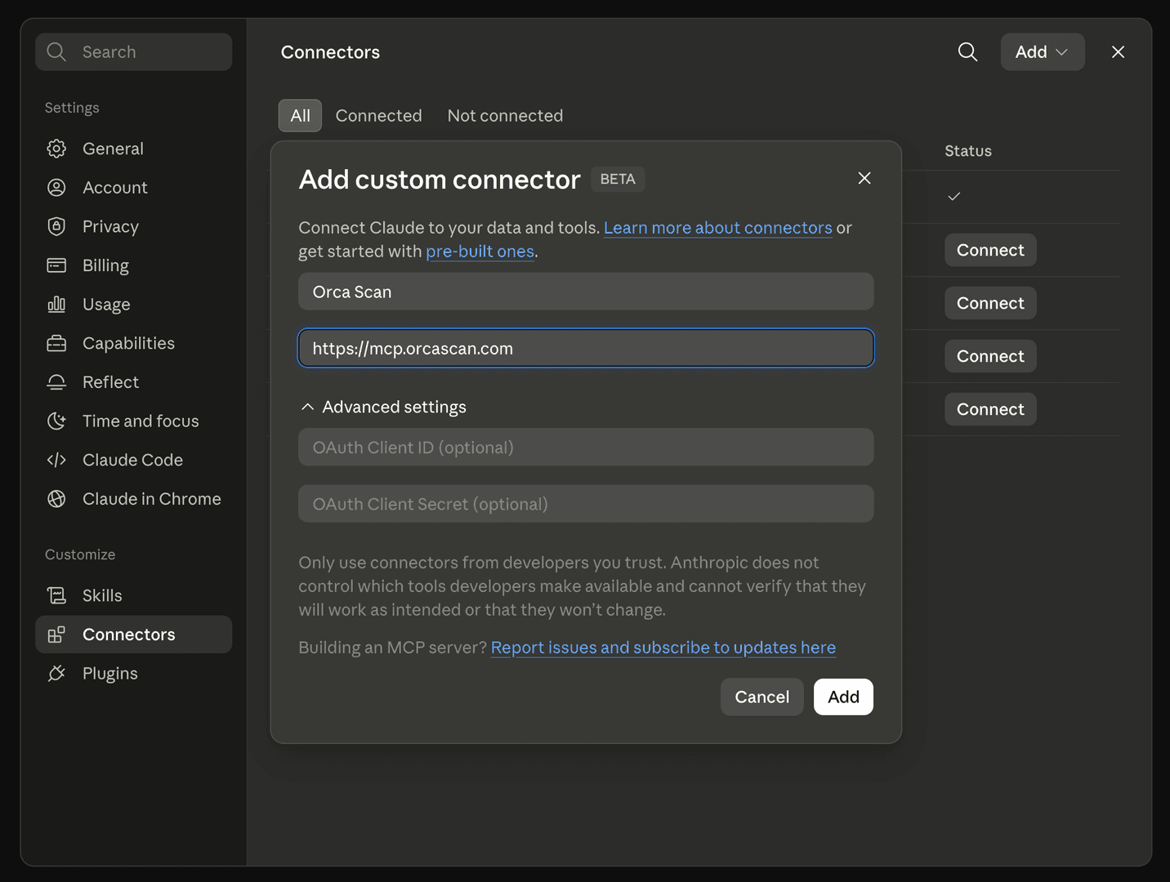This screenshot has width=1170, height=882.
Task: Open Plugins customization page
Action: (x=134, y=674)
